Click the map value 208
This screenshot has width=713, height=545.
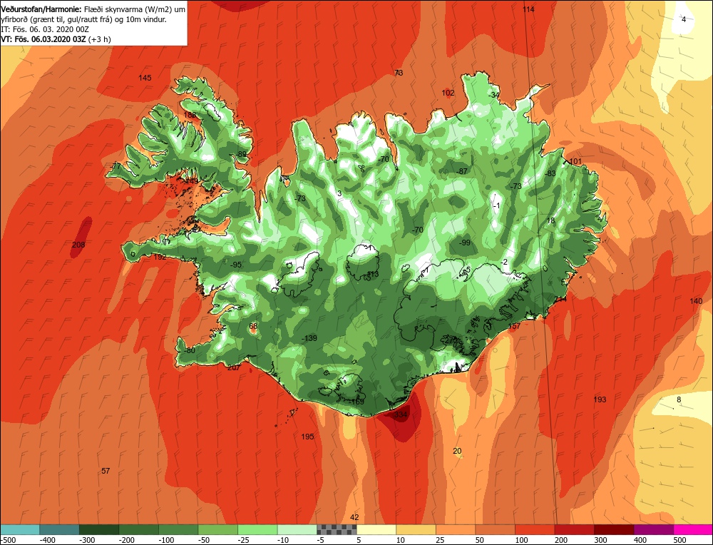(78, 245)
